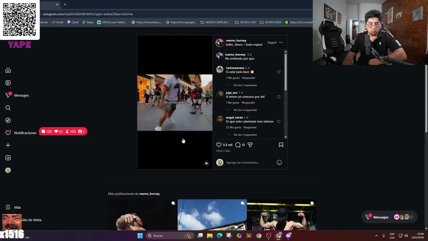Like the reel with heart icon
Screen dimensions: 428x241
coord(219,145)
